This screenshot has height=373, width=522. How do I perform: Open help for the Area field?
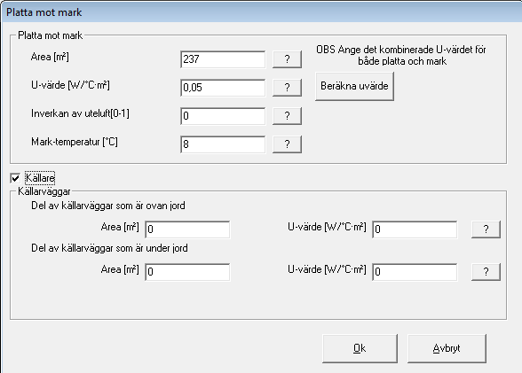287,59
